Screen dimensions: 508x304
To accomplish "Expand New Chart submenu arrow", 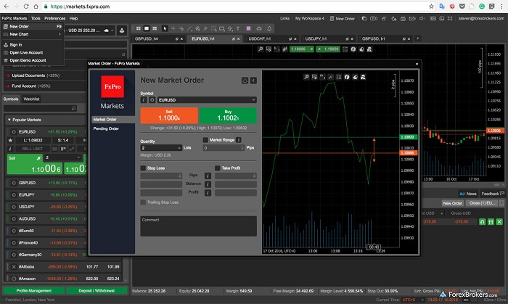I will (60, 34).
